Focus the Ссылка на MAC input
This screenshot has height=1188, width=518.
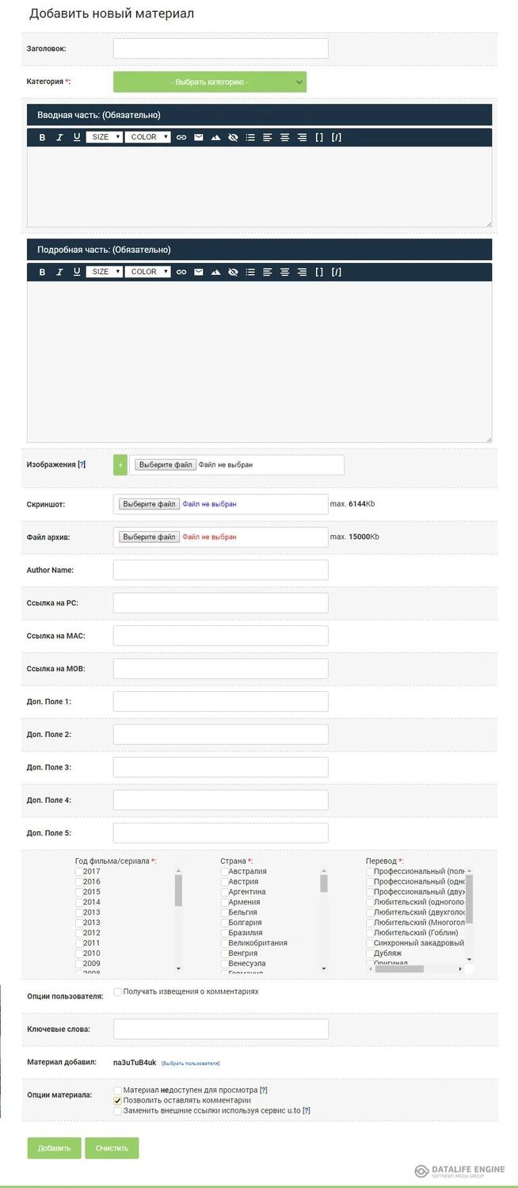click(220, 636)
